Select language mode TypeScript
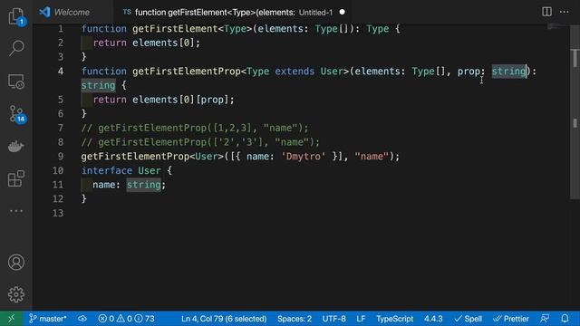The height and width of the screenshot is (326, 580). click(x=395, y=319)
